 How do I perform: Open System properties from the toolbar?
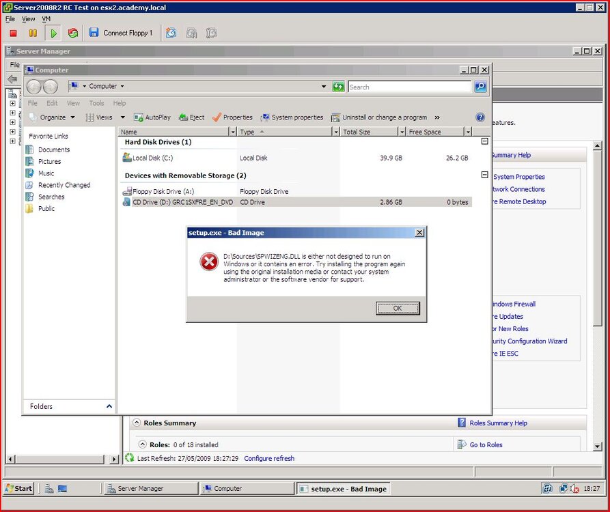292,117
